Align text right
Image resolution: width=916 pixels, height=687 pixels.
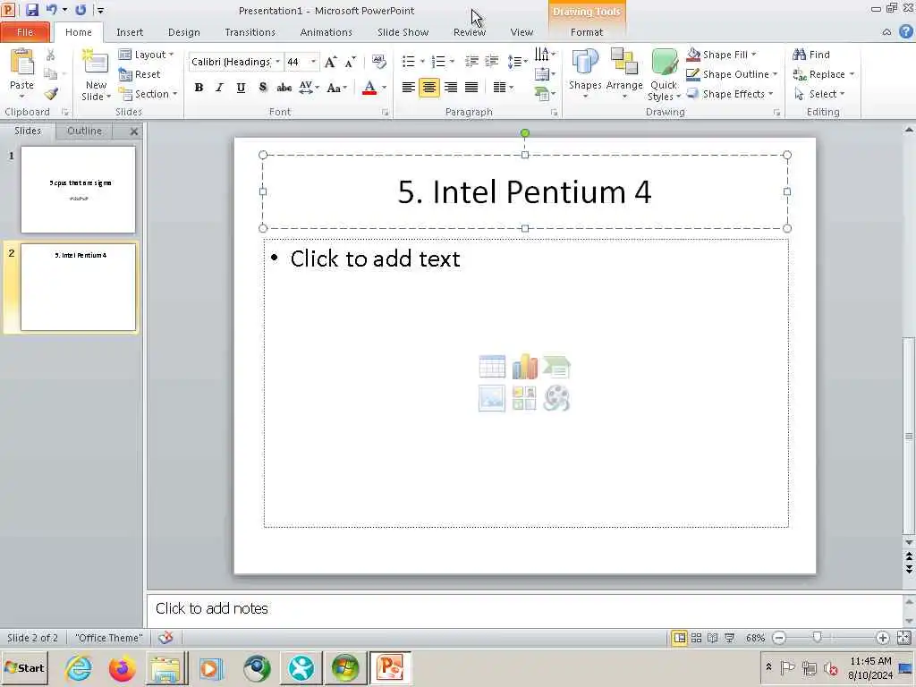coord(451,88)
